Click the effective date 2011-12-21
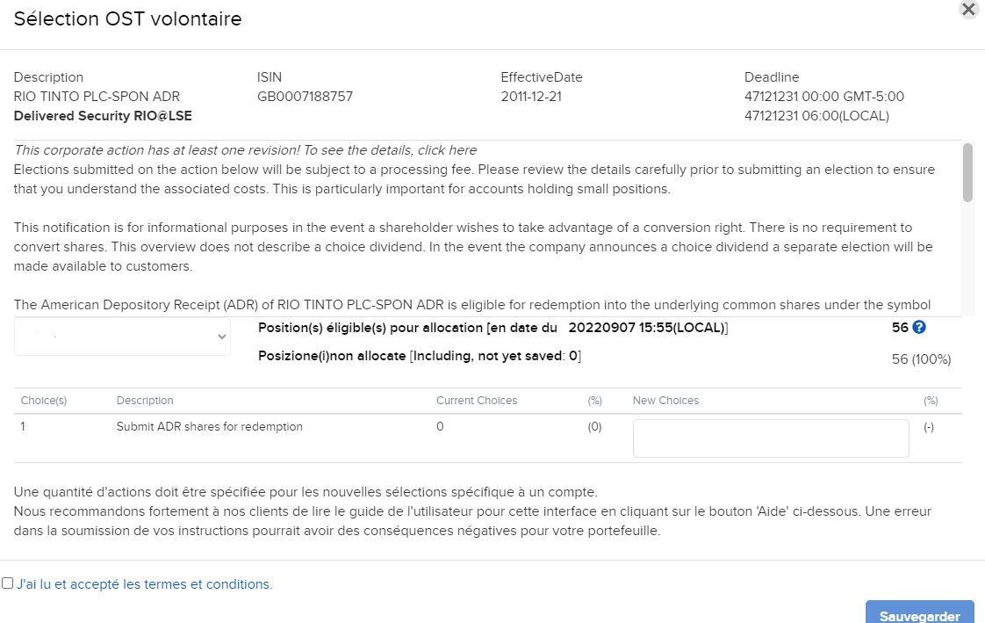This screenshot has height=623, width=985. click(531, 96)
